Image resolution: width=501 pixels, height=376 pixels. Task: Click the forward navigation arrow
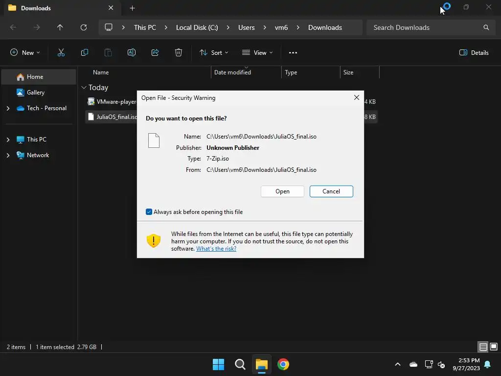click(37, 27)
